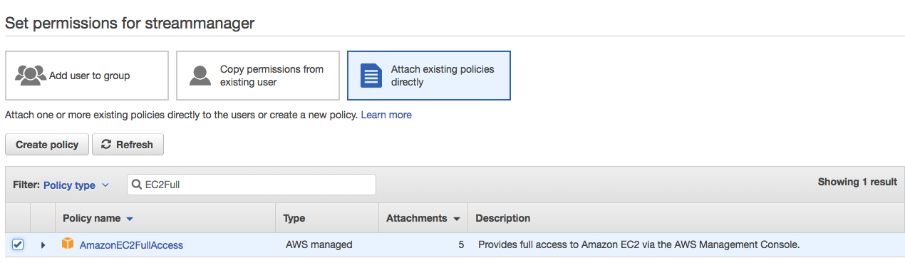Select Attach existing policies directly option

pos(429,76)
